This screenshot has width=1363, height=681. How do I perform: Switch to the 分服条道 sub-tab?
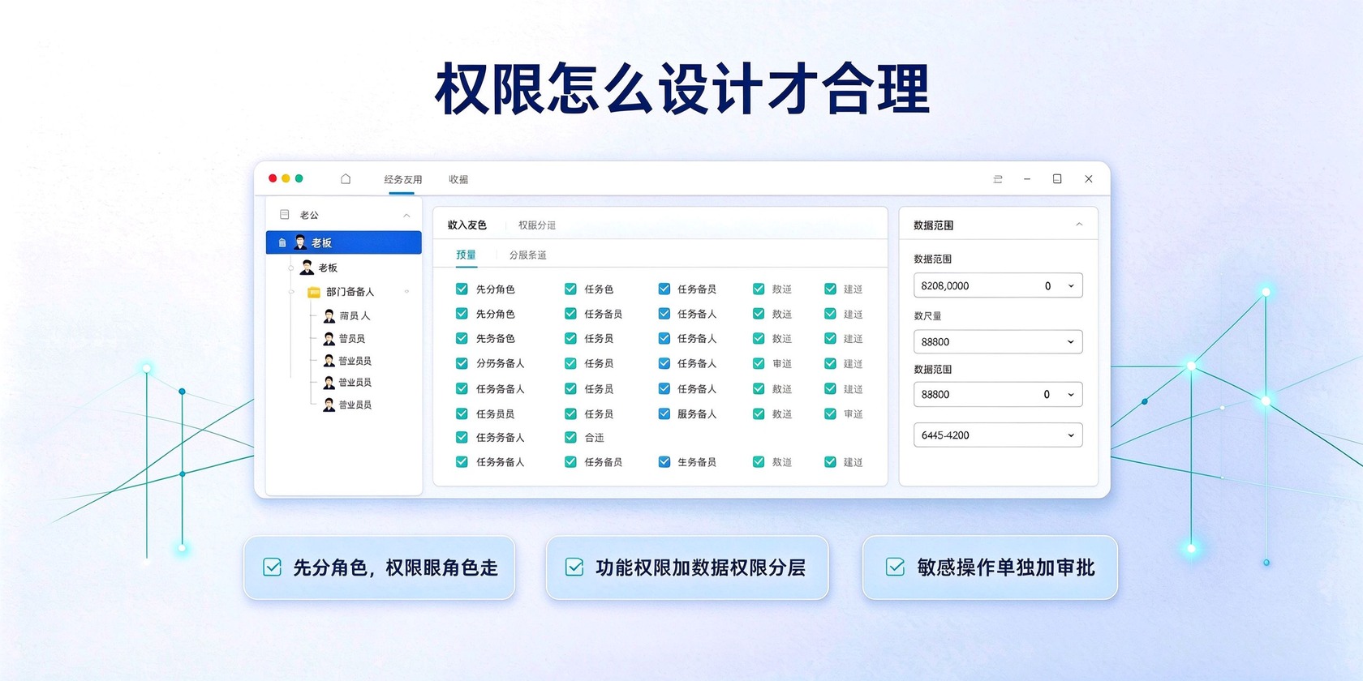(527, 255)
